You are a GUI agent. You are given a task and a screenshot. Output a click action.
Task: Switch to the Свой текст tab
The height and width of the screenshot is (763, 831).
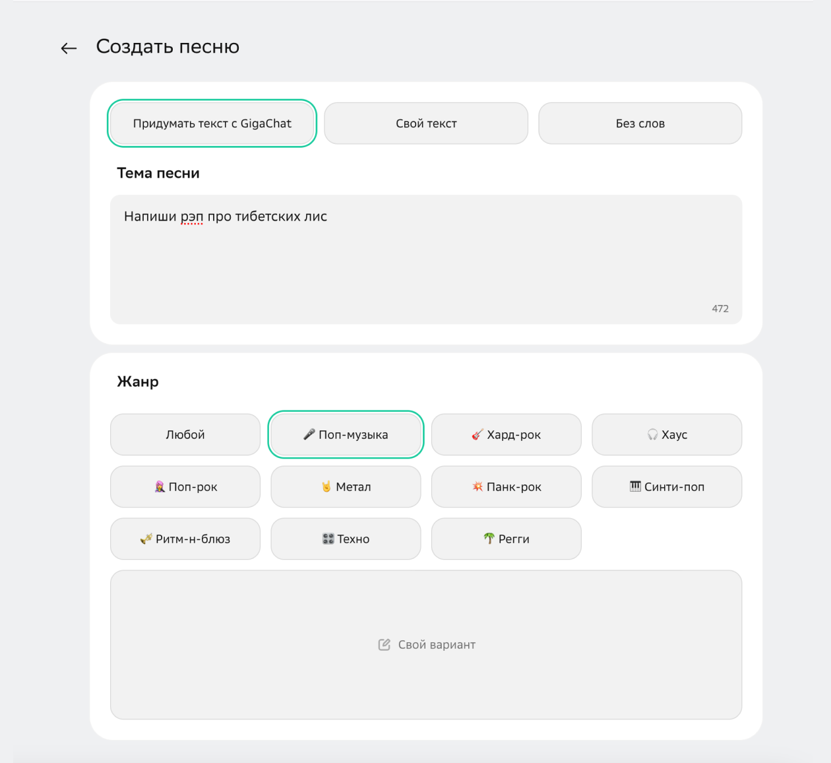pyautogui.click(x=426, y=123)
